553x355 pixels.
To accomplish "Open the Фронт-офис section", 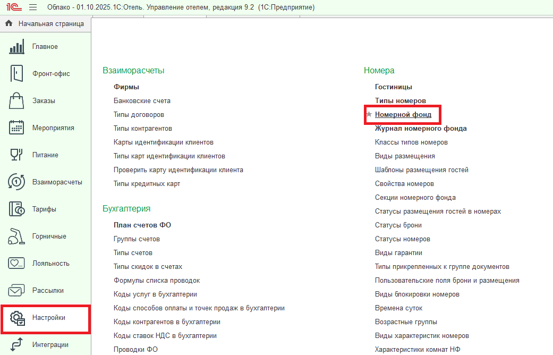I will pyautogui.click(x=45, y=73).
